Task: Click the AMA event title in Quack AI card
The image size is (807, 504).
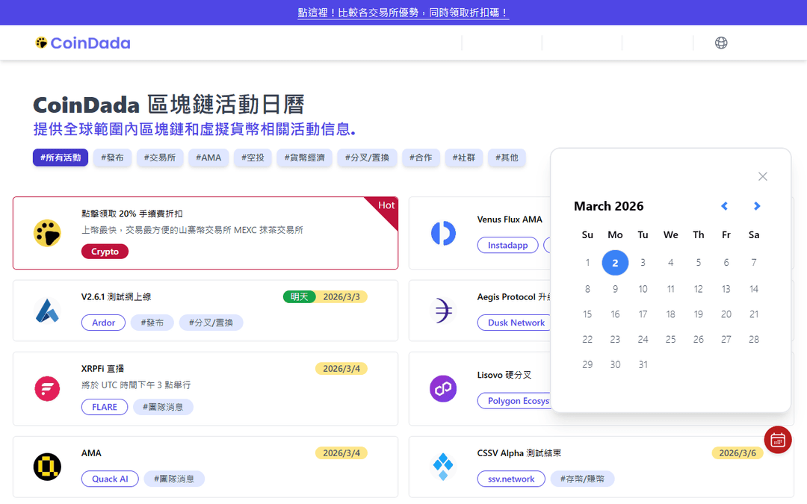Action: click(x=91, y=453)
